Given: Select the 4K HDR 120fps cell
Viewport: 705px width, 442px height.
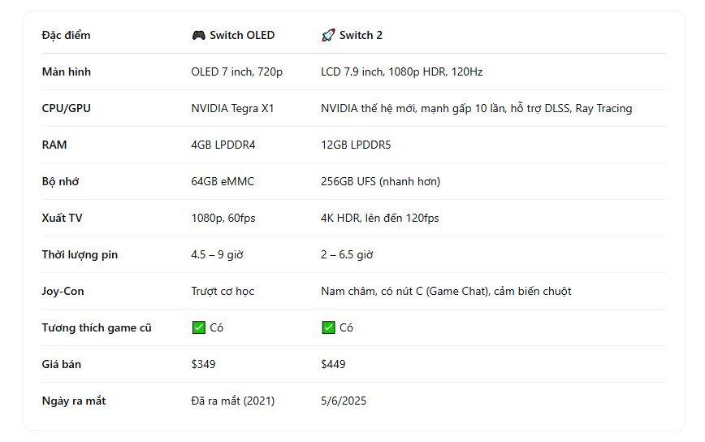Looking at the screenshot, I should (x=380, y=219).
